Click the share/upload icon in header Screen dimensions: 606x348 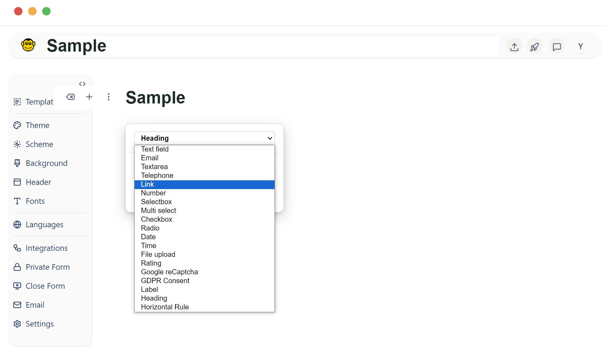coord(514,46)
